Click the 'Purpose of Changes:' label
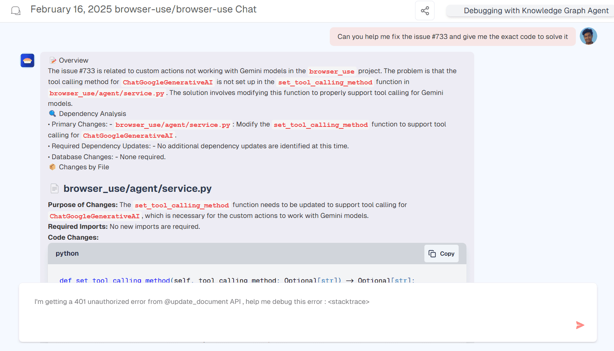Screen dimensions: 614x351 click(x=83, y=205)
